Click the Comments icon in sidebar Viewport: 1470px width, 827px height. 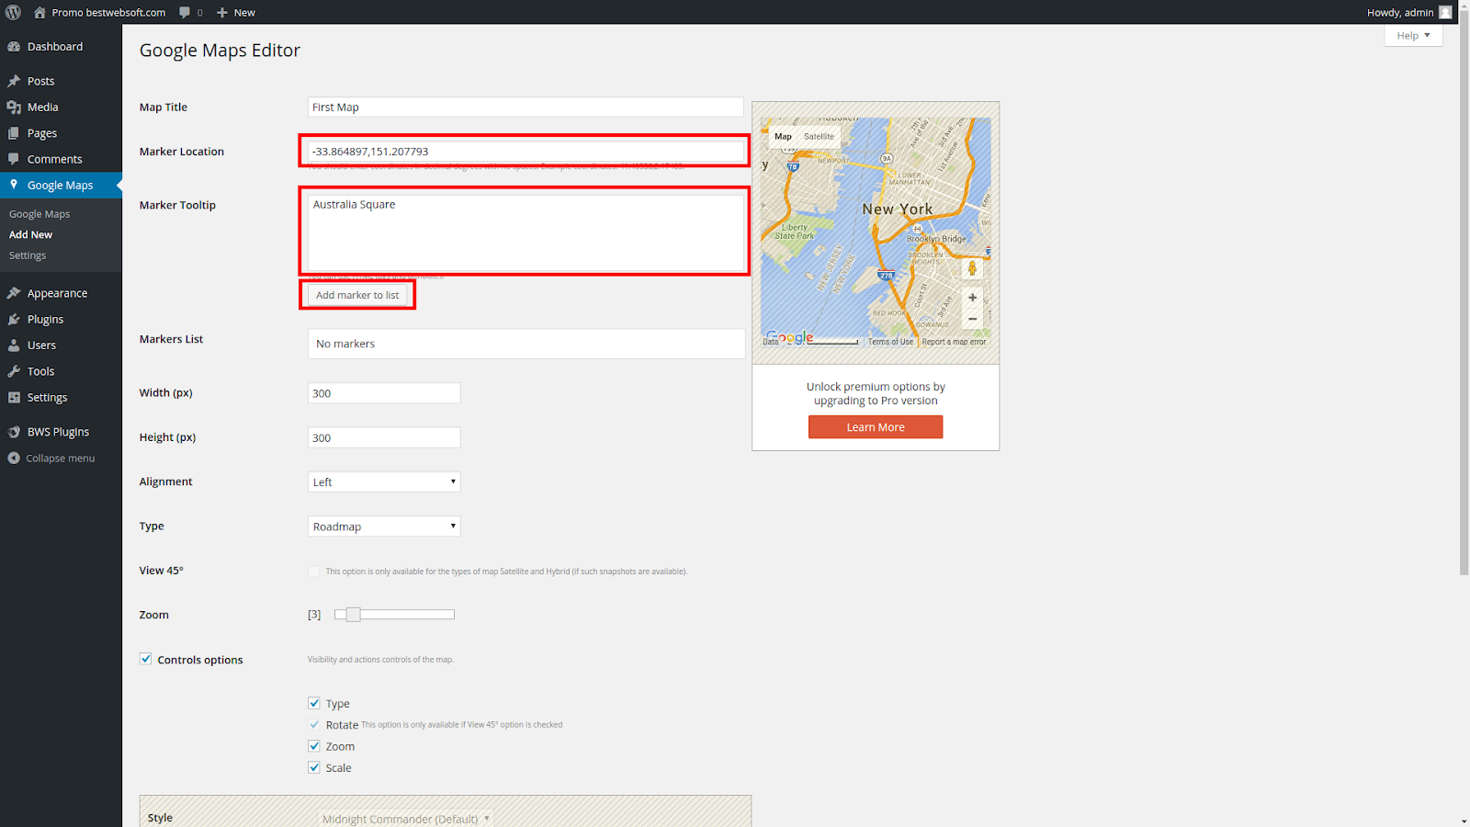14,159
